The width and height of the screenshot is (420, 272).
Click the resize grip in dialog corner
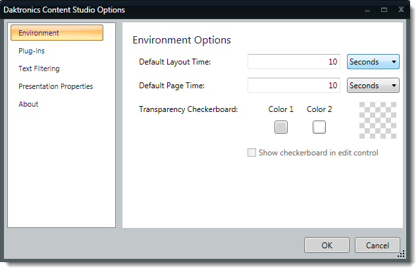tap(401, 254)
